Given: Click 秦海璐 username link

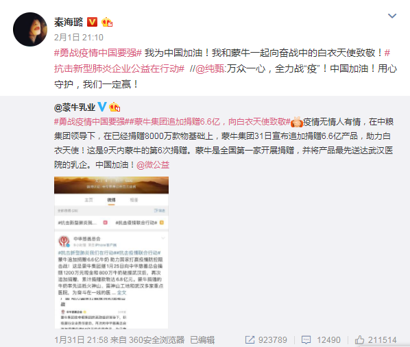Looking at the screenshot, I should coord(69,22).
